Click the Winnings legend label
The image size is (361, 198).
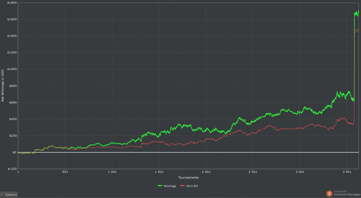click(x=170, y=186)
